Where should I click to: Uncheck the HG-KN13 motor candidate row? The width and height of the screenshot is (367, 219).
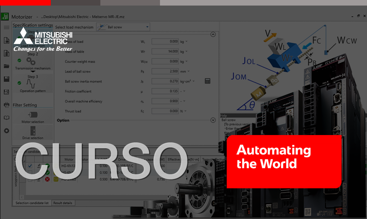30,166
